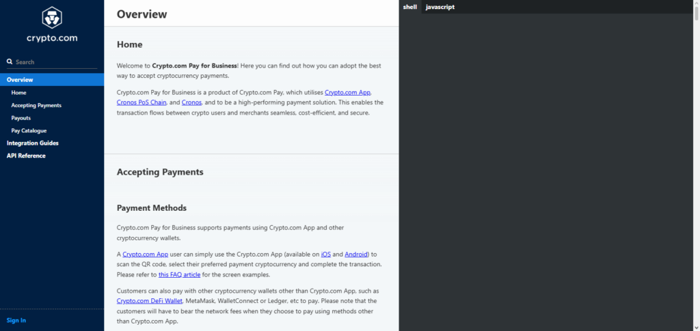Expand Integration Guides section
The width and height of the screenshot is (700, 331).
tap(33, 143)
